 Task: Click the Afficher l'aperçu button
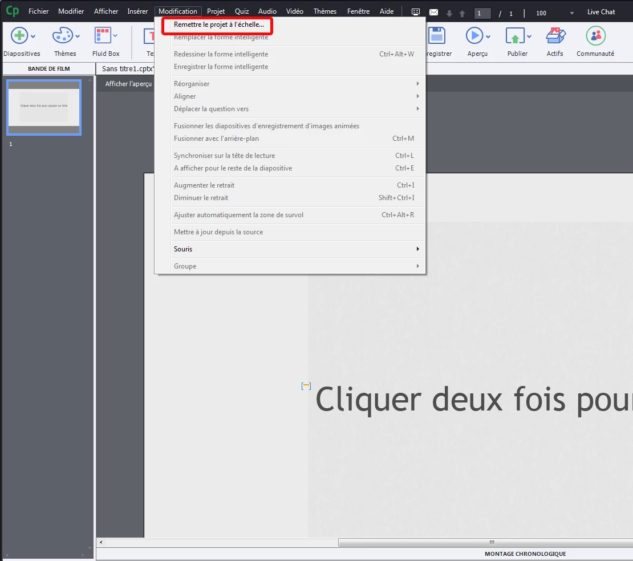pos(128,84)
